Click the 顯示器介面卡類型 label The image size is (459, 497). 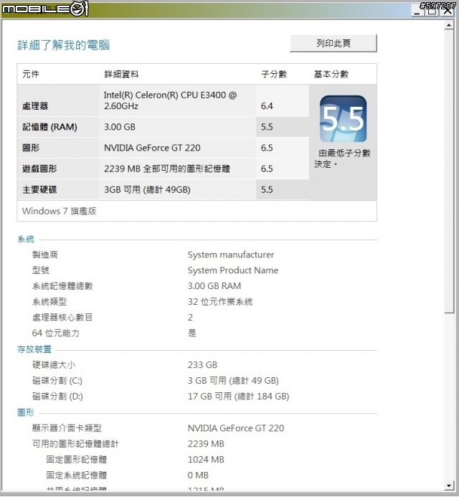point(67,428)
